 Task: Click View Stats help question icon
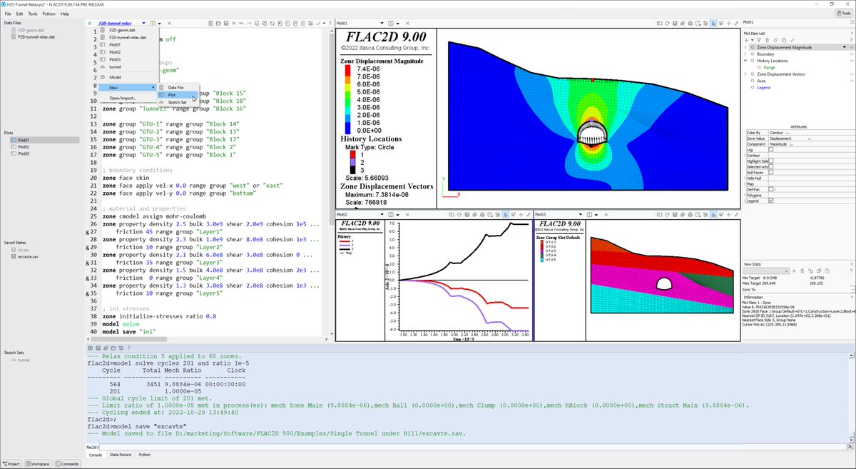point(851,271)
